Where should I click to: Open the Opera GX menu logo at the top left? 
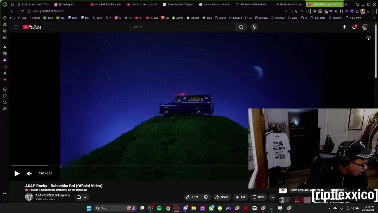(x=5, y=4)
